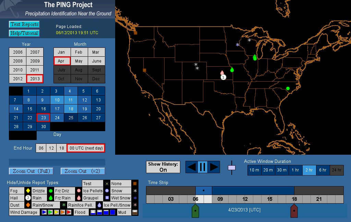Viewport: 351px width, 222px height.
Task: Click the green rain marker in North Carolina
Action: click(x=288, y=88)
